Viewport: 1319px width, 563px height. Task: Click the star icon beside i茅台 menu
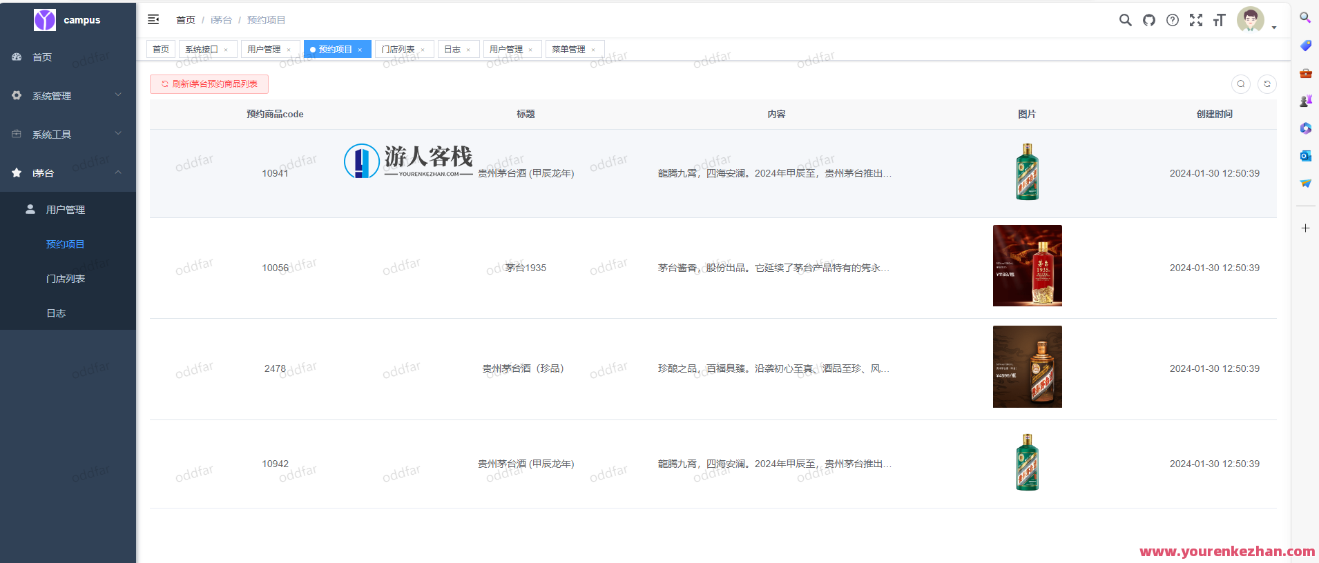(x=17, y=172)
